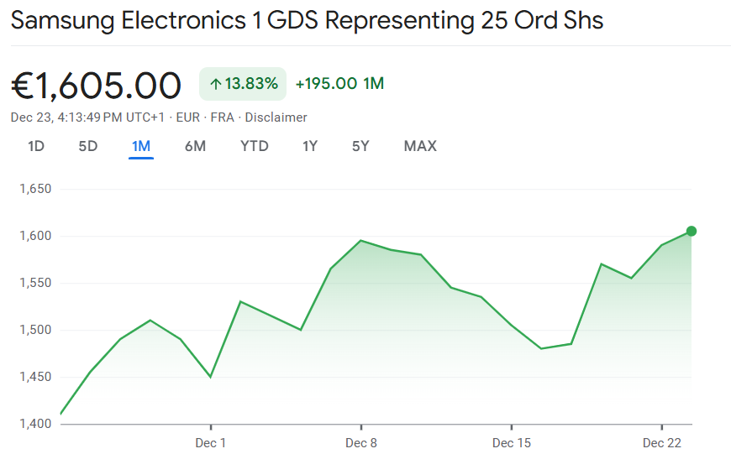Select the 1Y time range
Screen dimensions: 731x454
coord(310,146)
